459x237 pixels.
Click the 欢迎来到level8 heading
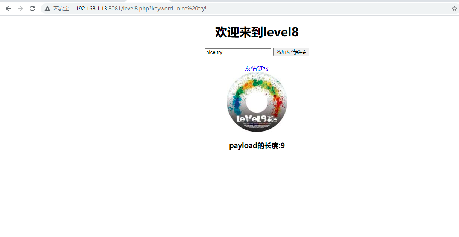point(257,32)
